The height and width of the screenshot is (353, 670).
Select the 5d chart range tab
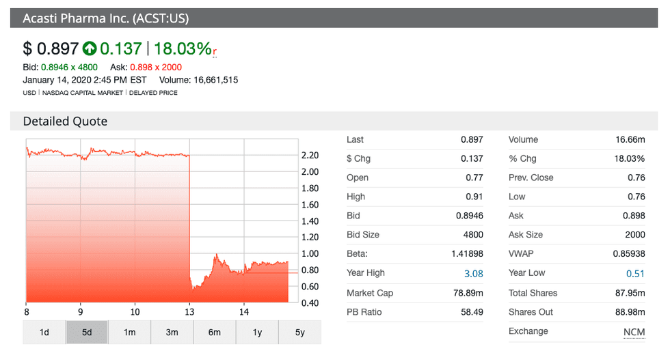click(x=88, y=332)
